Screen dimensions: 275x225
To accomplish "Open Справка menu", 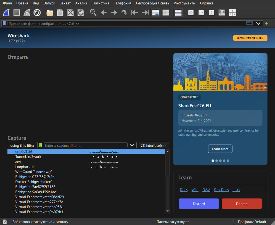I will click(x=207, y=3).
